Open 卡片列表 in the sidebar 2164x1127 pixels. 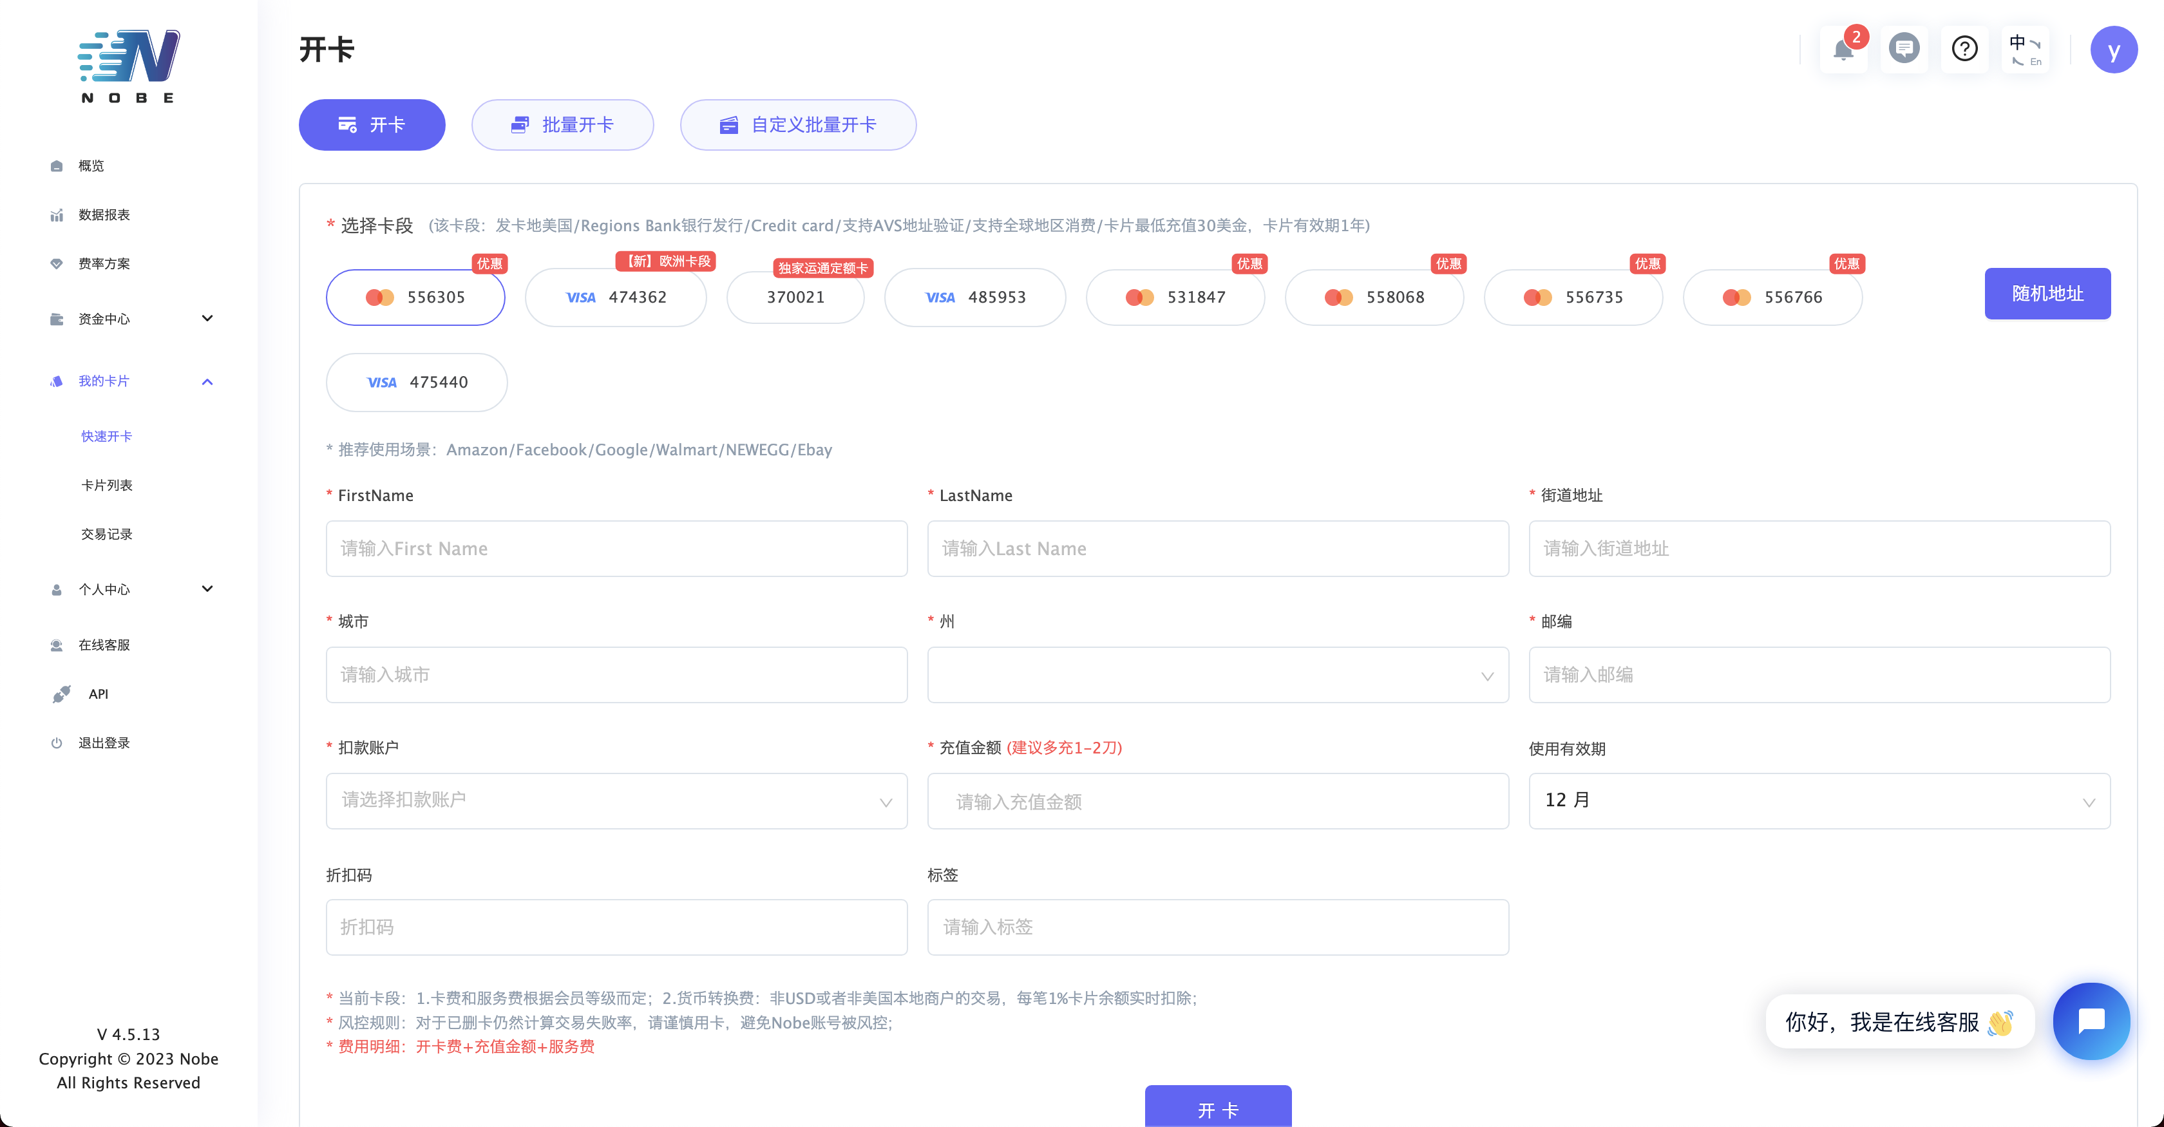107,484
